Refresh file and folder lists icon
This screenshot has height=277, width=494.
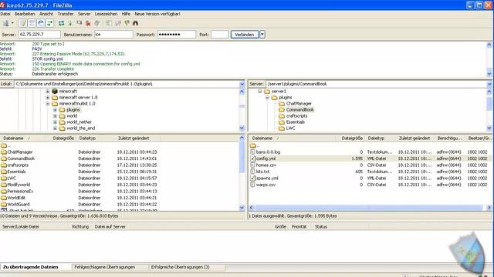click(62, 23)
